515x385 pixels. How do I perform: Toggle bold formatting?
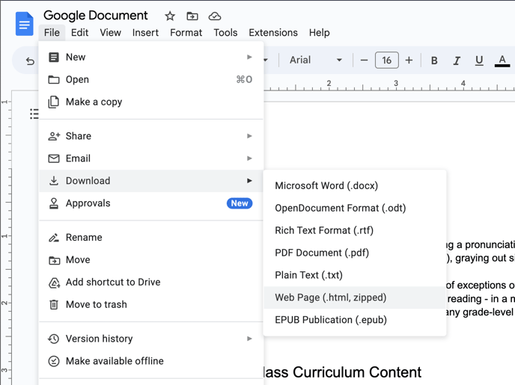coord(434,61)
